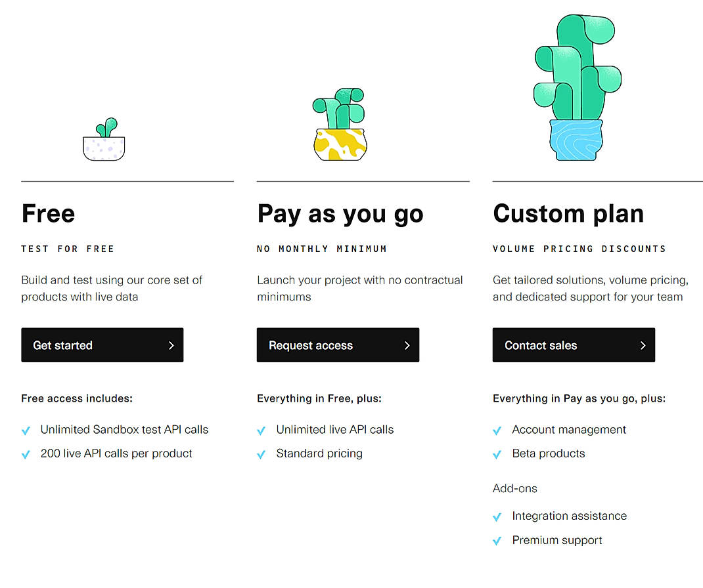Image resolution: width=703 pixels, height=588 pixels.
Task: Click the Get started button
Action: [102, 345]
